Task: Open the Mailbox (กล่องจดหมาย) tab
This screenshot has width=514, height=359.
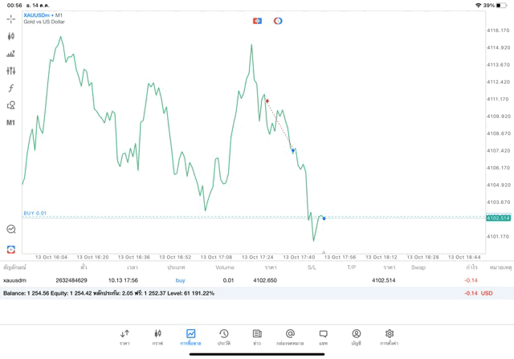Action: click(290, 337)
